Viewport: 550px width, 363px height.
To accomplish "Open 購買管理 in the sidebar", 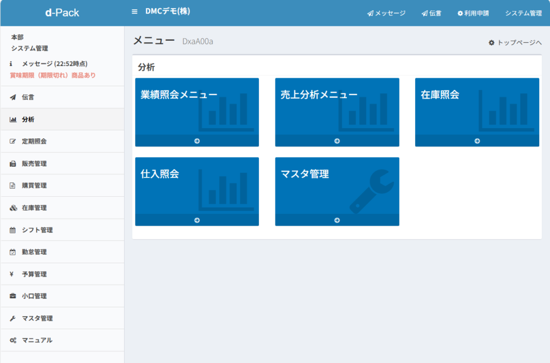I will (34, 186).
